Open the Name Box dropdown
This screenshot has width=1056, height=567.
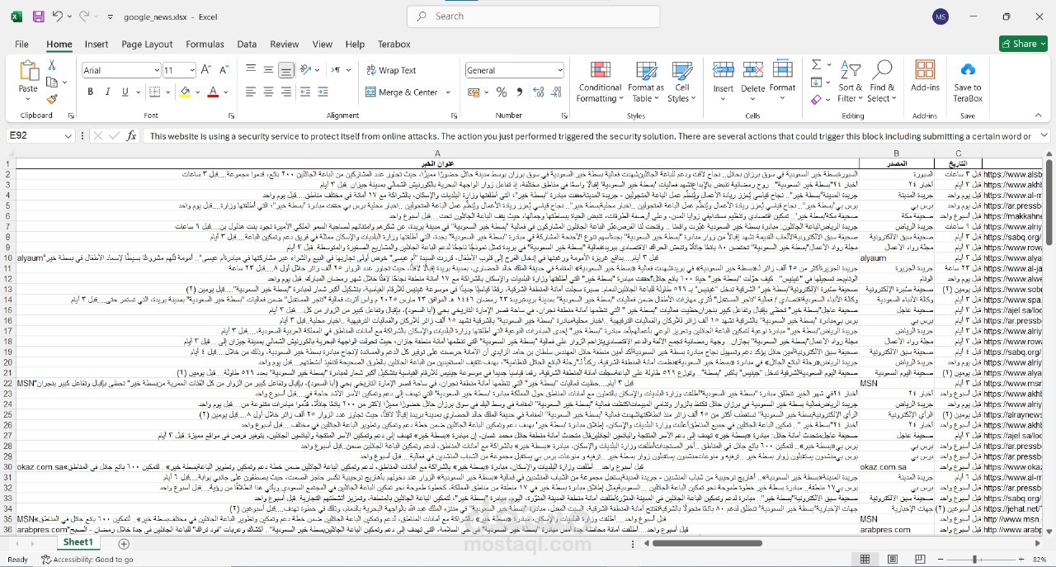(68, 136)
